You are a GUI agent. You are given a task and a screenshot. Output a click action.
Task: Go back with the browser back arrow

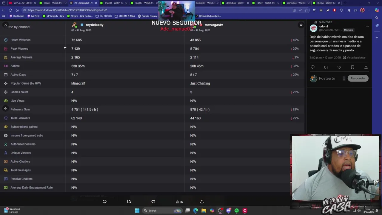point(4,10)
